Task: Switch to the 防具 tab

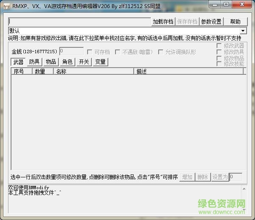Action: [x=35, y=62]
